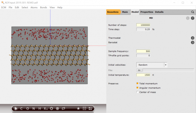Choose the Nitrogen atom tool N
The height and width of the screenshot is (113, 196).
pos(33,108)
